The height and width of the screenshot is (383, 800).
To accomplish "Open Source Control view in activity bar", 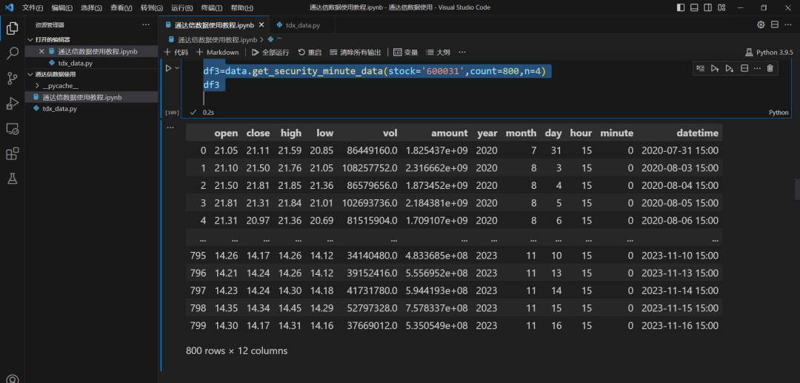I will tap(13, 79).
